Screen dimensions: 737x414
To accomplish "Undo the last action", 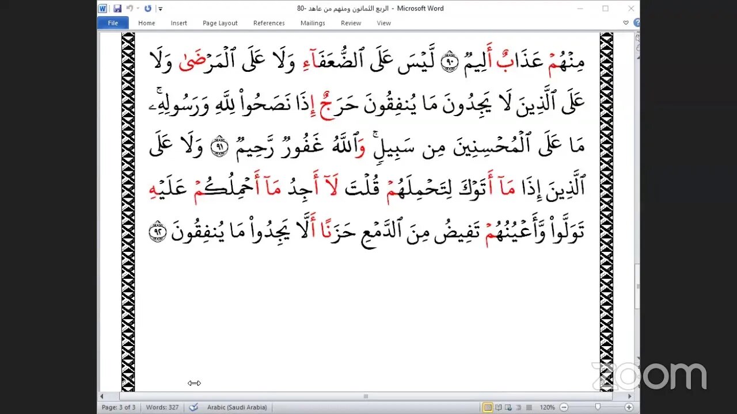I will click(130, 9).
